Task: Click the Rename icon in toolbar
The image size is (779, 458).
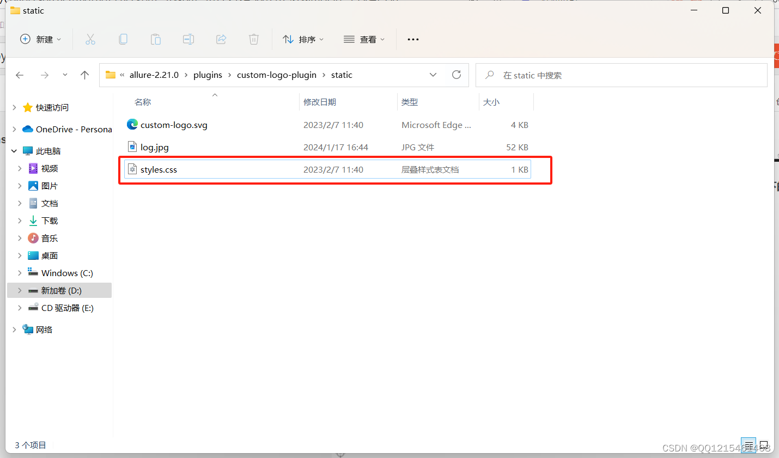Action: tap(188, 39)
